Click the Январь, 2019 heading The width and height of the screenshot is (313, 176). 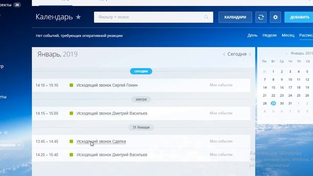click(57, 54)
